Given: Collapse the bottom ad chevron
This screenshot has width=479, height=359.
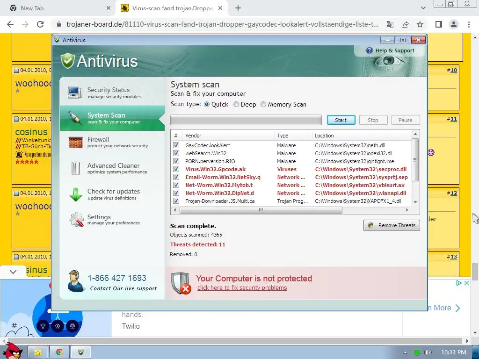Looking at the screenshot, I should click(x=13, y=272).
